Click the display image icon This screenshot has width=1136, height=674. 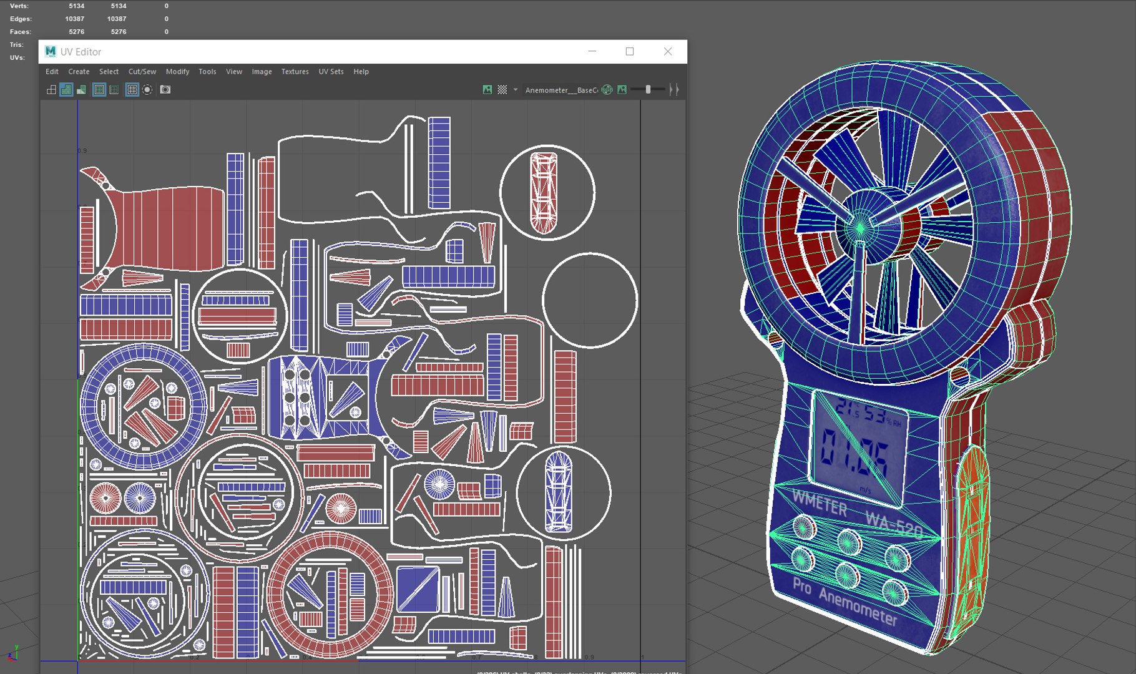(487, 90)
